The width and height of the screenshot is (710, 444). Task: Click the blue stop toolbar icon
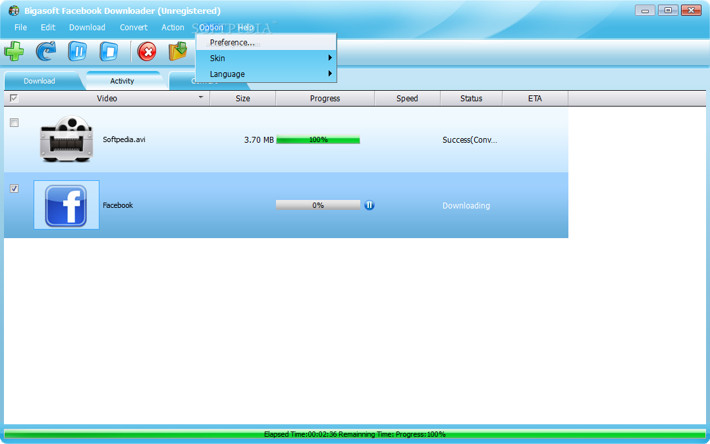(x=109, y=51)
